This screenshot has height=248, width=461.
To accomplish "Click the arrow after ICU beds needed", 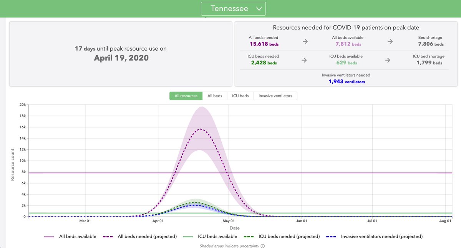I will coord(305,60).
